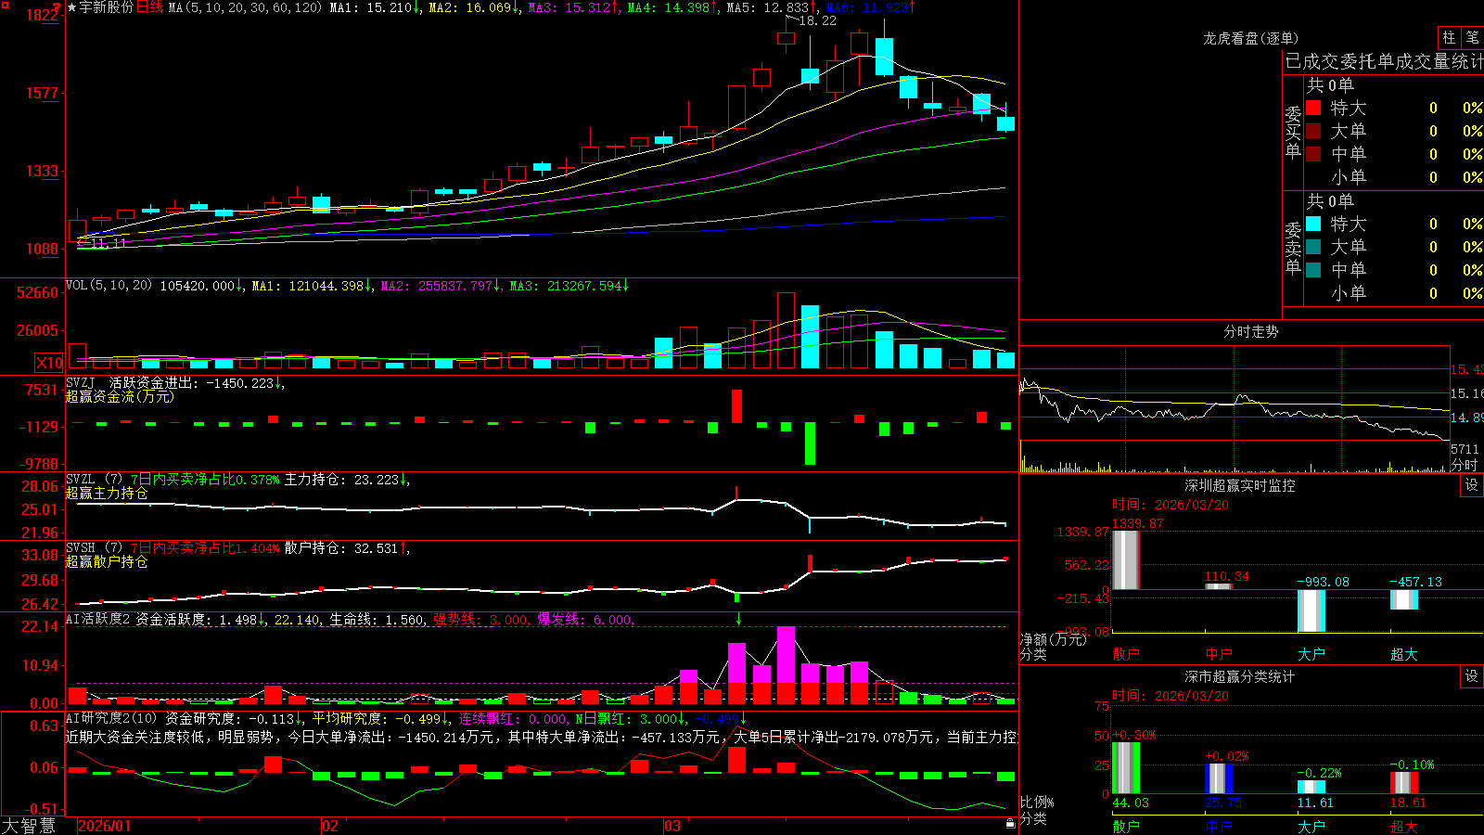Click the star icon before 宇新股份
Image resolution: width=1484 pixels, height=835 pixels.
72,7
